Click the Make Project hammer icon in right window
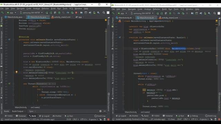This screenshot has width=221, height=124. tap(114, 13)
